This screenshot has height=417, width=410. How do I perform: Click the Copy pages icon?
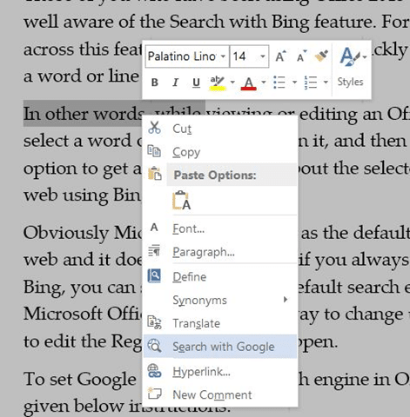(x=154, y=151)
